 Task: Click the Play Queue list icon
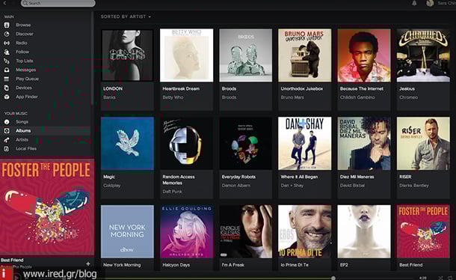(x=7, y=79)
